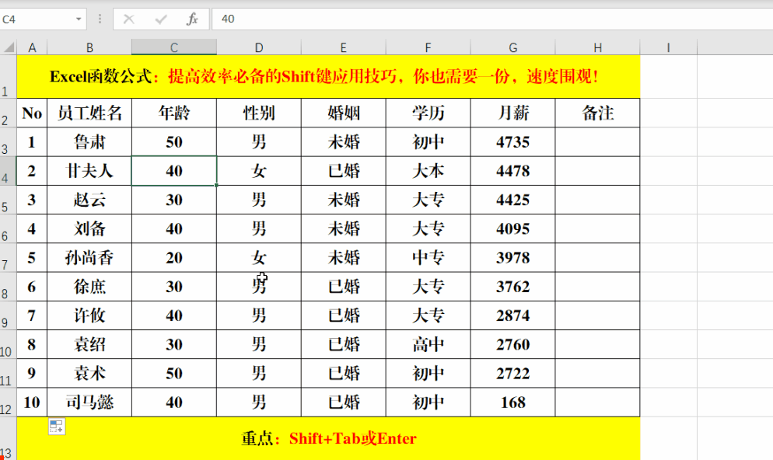Select the cell containing 徐庶
The image size is (773, 460).
(89, 287)
